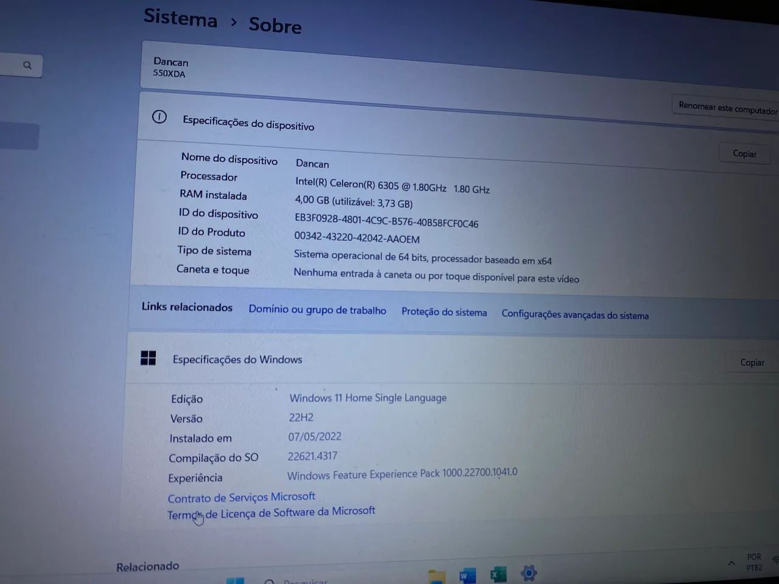Open Termos de Licença de Software da Microsoft
The width and height of the screenshot is (779, 584).
pos(271,513)
